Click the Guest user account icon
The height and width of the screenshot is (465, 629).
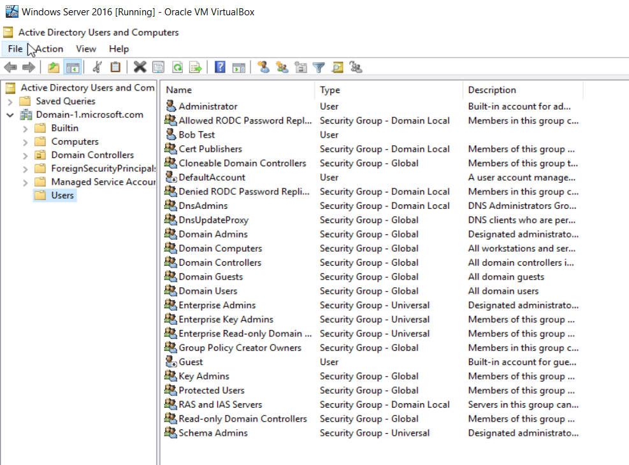point(171,362)
